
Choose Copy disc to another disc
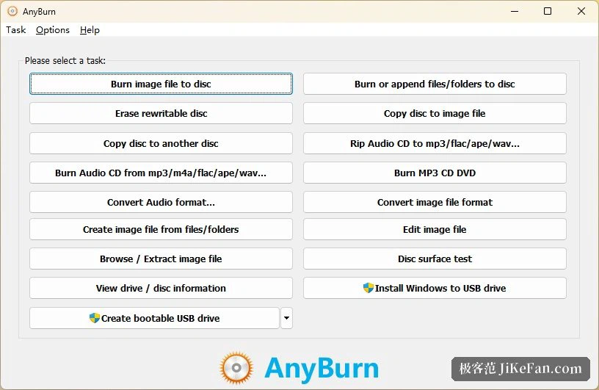click(x=161, y=143)
